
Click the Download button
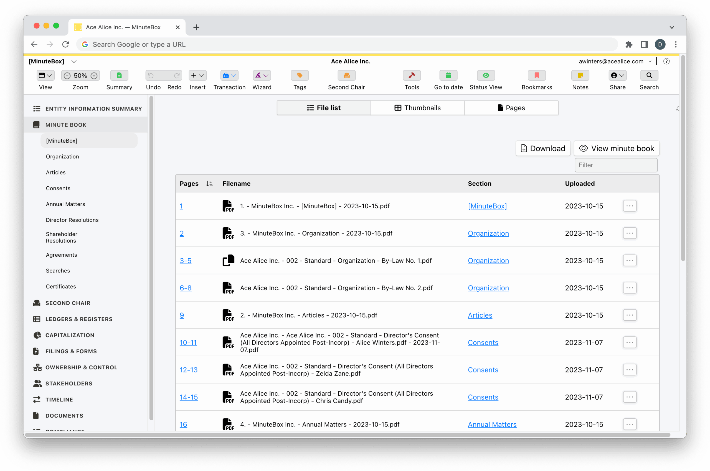click(x=543, y=148)
